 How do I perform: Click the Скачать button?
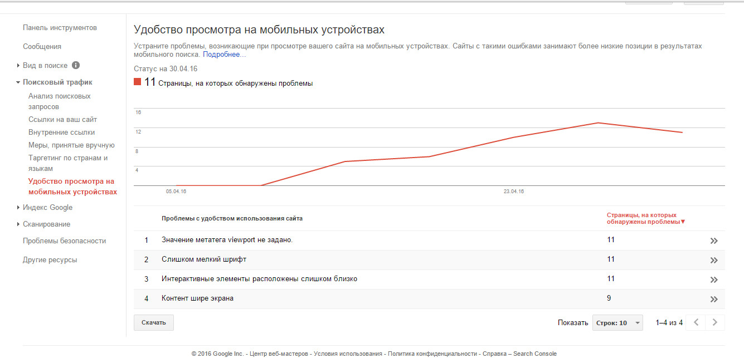154,322
